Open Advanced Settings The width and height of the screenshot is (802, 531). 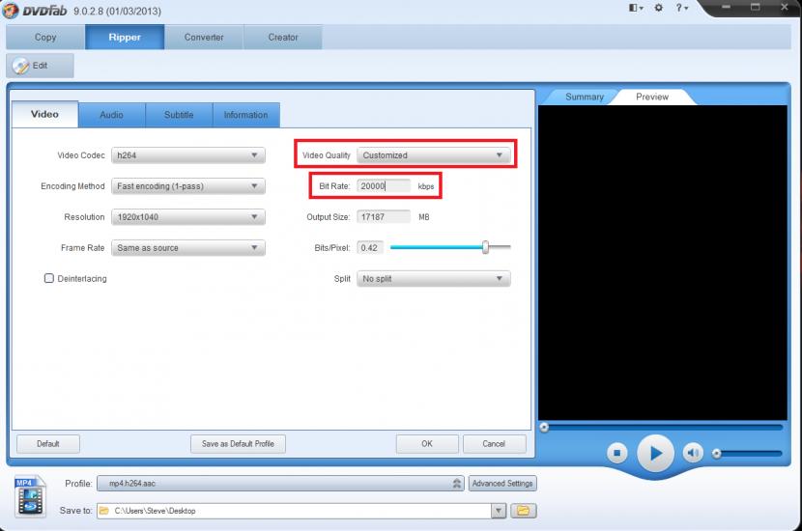tap(502, 484)
